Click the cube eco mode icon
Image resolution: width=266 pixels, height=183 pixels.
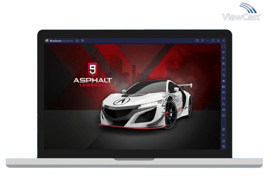pyautogui.click(x=224, y=110)
